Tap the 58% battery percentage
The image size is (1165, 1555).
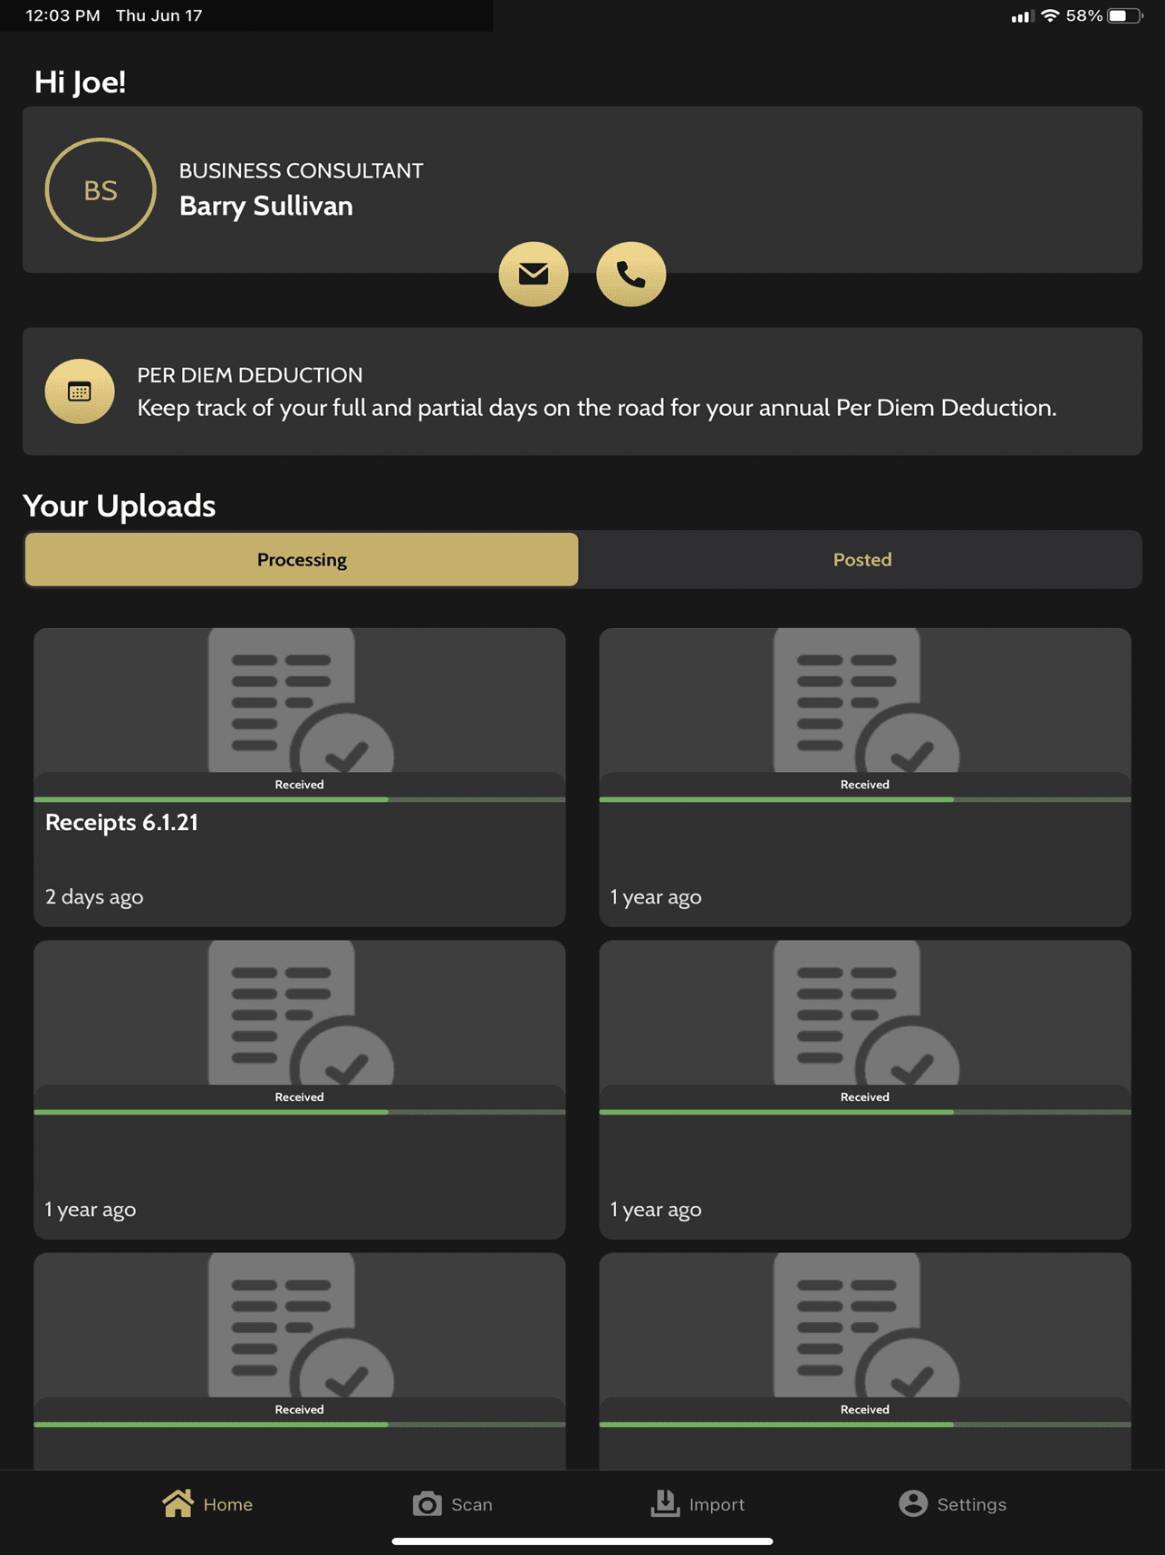click(1084, 15)
